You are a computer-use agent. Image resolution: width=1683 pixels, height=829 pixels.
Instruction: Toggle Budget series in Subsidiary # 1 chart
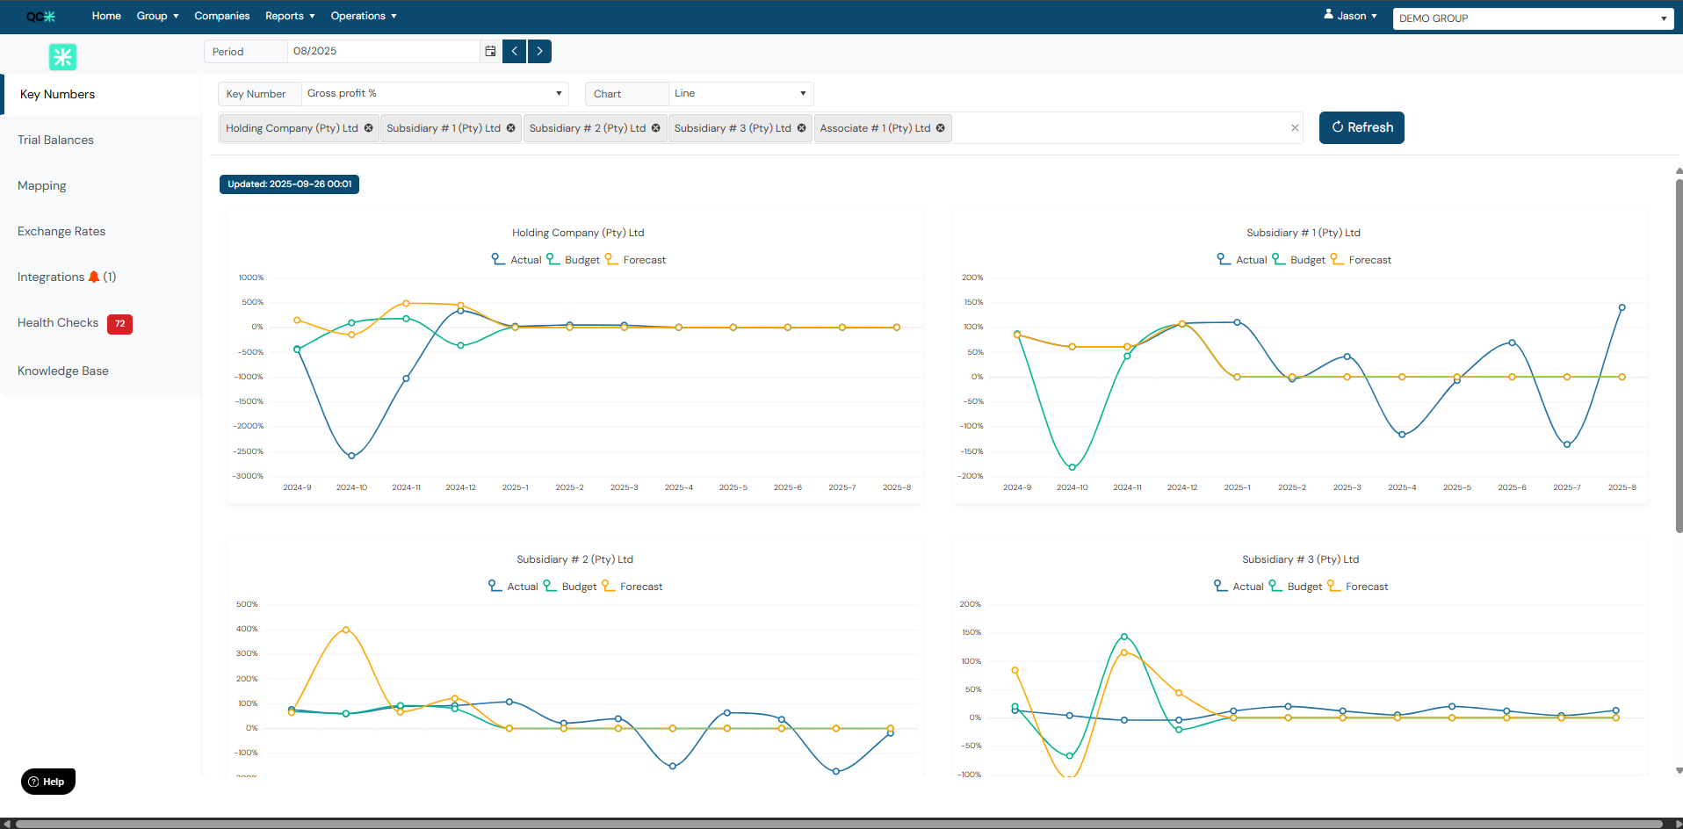[1298, 260]
